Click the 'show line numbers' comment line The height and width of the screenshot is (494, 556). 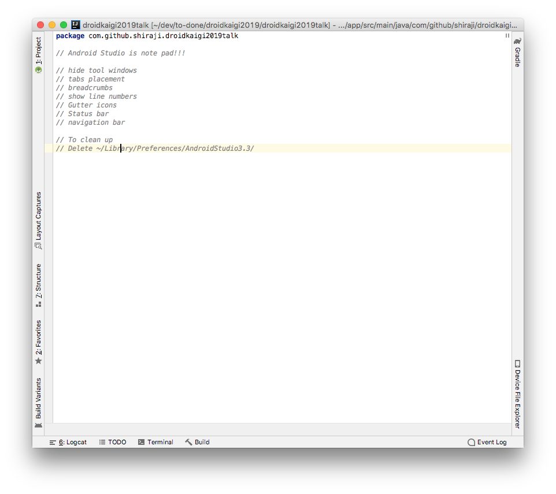tap(96, 96)
